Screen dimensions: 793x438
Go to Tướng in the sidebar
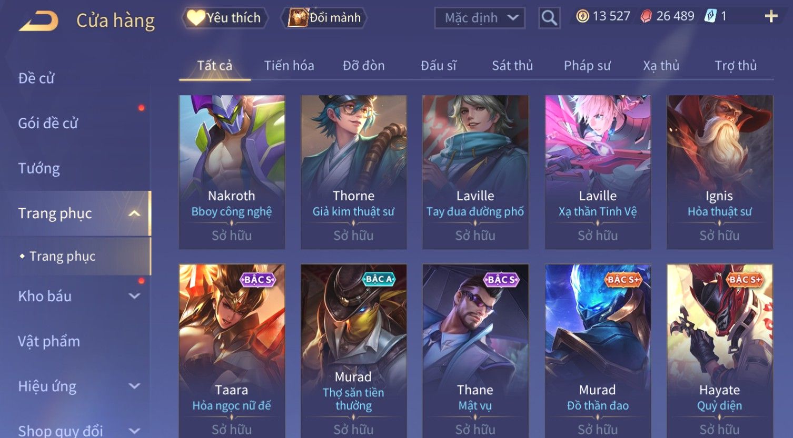pos(39,168)
